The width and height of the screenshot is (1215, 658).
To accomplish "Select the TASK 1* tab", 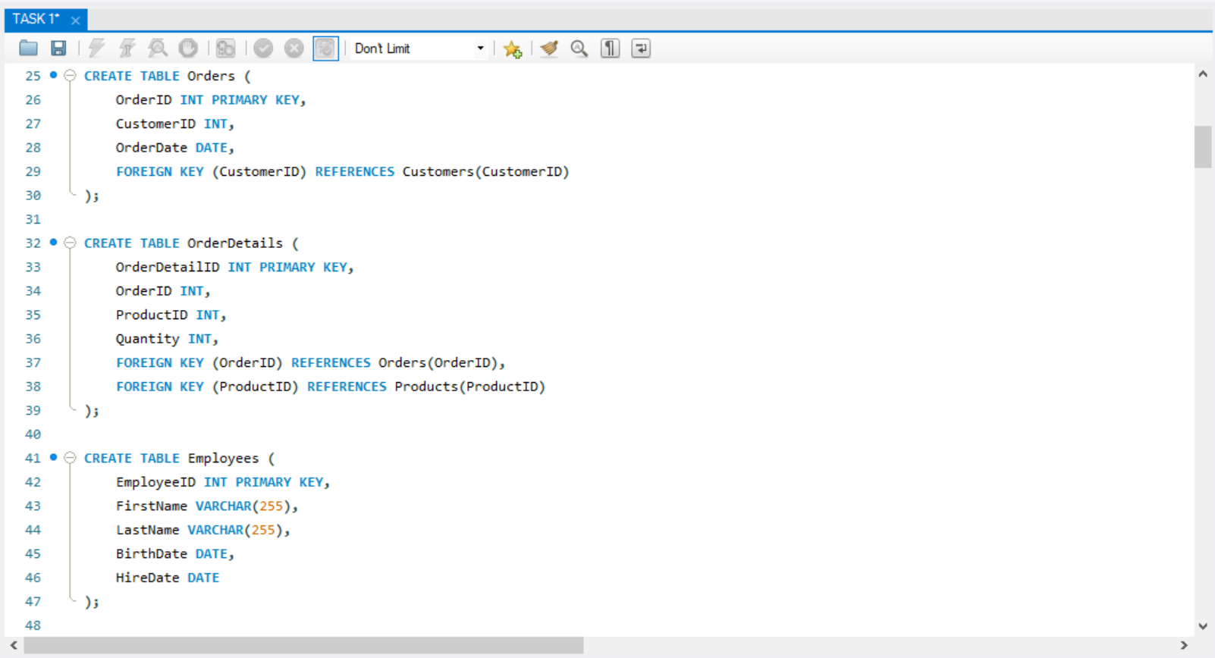I will point(36,19).
